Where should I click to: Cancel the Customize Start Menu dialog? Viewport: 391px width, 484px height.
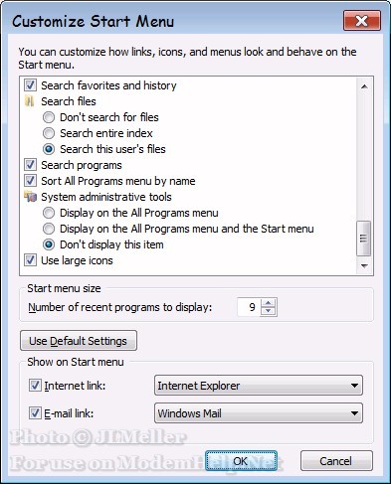pos(336,461)
